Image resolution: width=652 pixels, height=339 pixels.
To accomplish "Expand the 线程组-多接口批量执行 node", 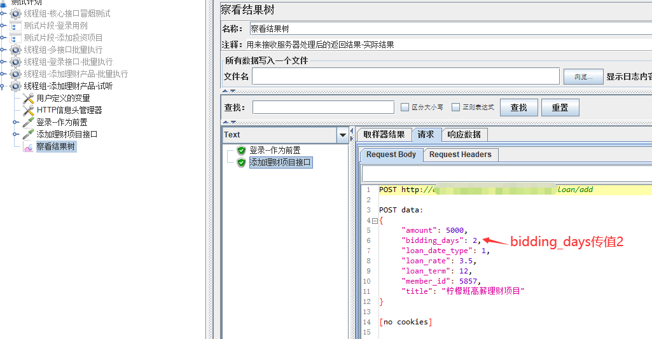I will pyautogui.click(x=3, y=50).
